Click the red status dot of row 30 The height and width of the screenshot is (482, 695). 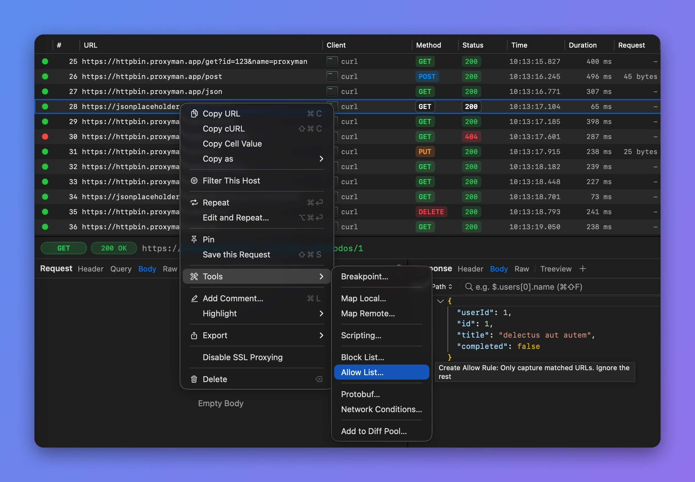click(45, 137)
